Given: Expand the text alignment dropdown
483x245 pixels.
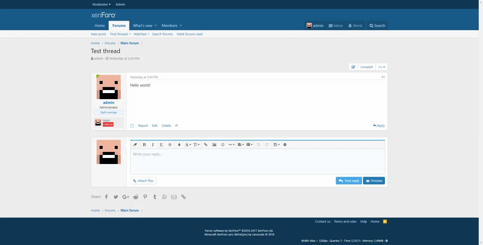Looking at the screenshot, I should [x=240, y=145].
